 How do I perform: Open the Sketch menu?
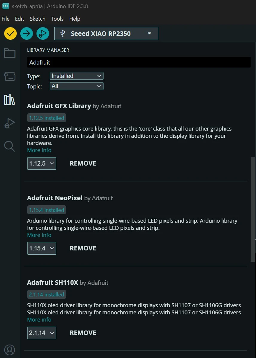[x=37, y=19]
